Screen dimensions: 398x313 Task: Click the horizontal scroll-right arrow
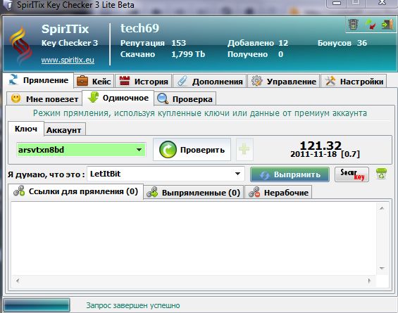(369, 281)
